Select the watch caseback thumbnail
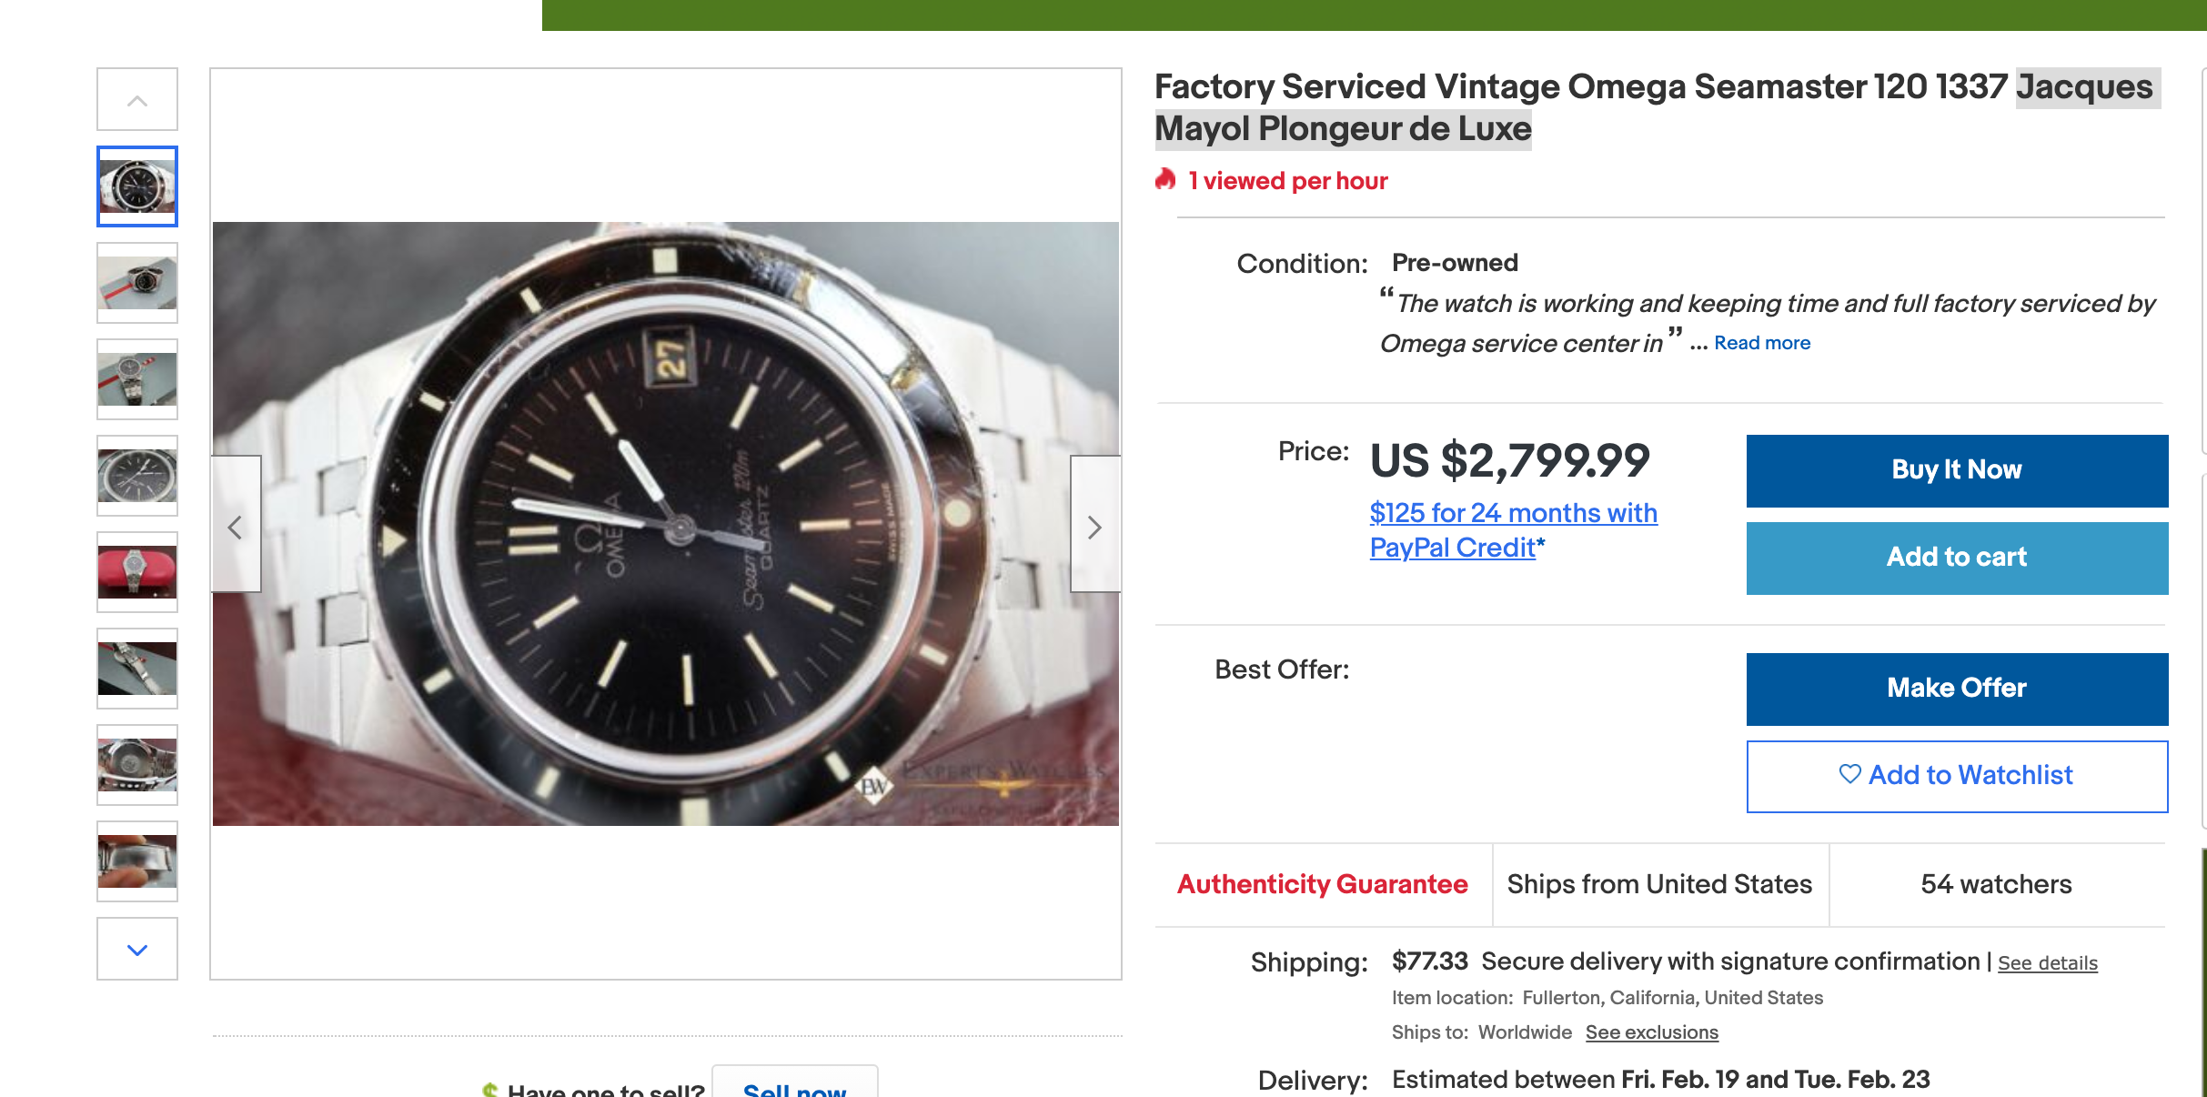The image size is (2207, 1097). (137, 765)
